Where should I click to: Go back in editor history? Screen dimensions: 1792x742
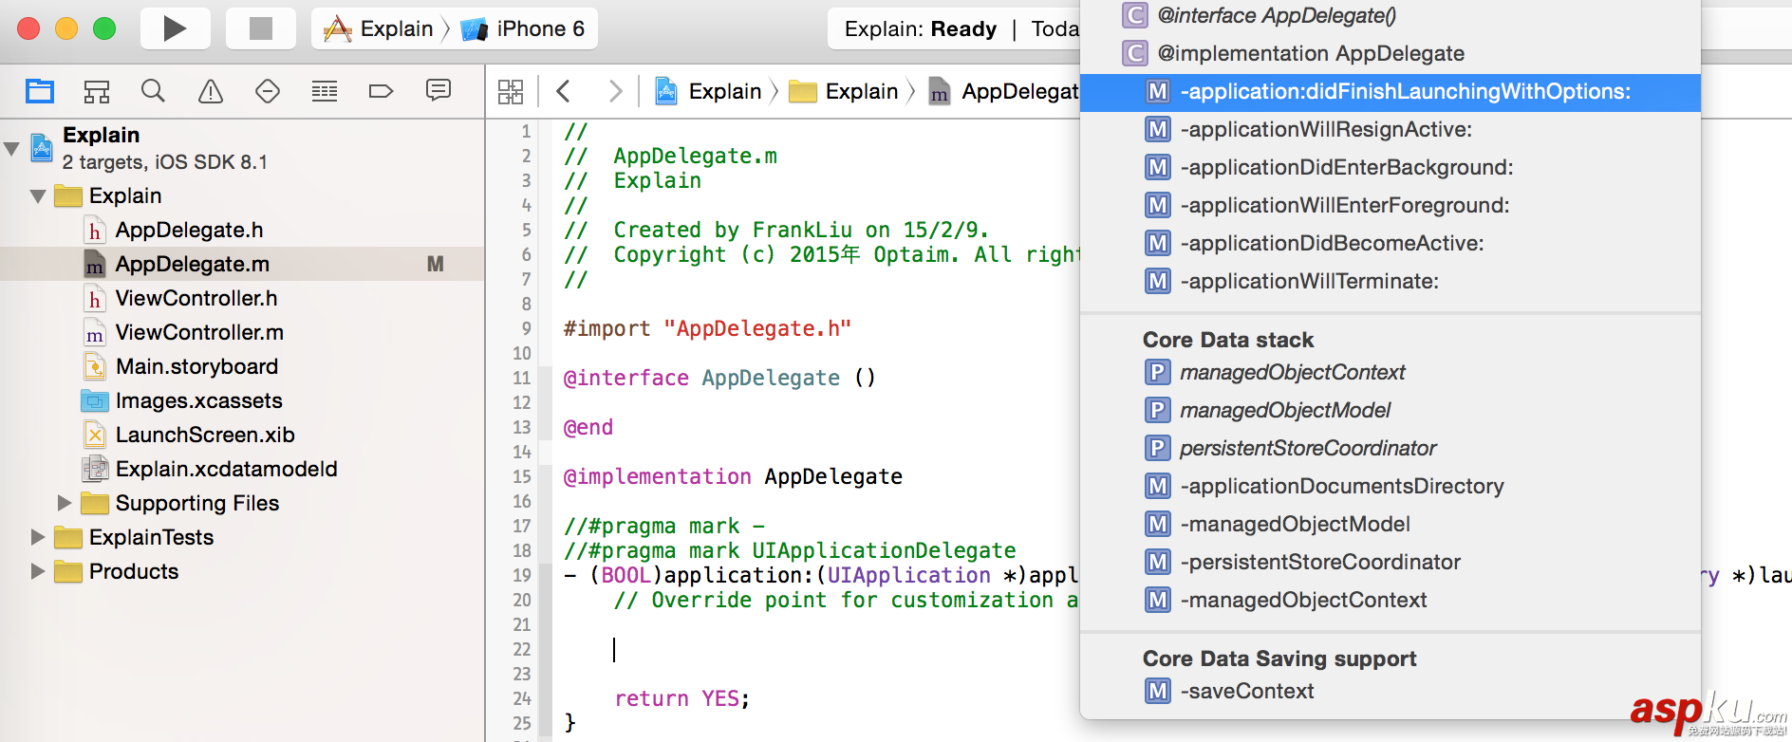click(x=564, y=91)
